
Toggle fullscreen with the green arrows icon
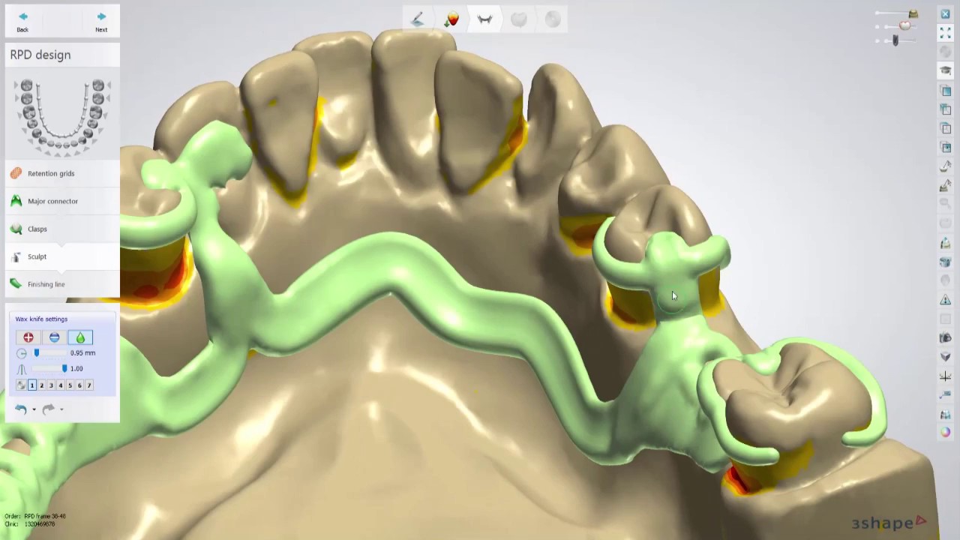pyautogui.click(x=945, y=33)
